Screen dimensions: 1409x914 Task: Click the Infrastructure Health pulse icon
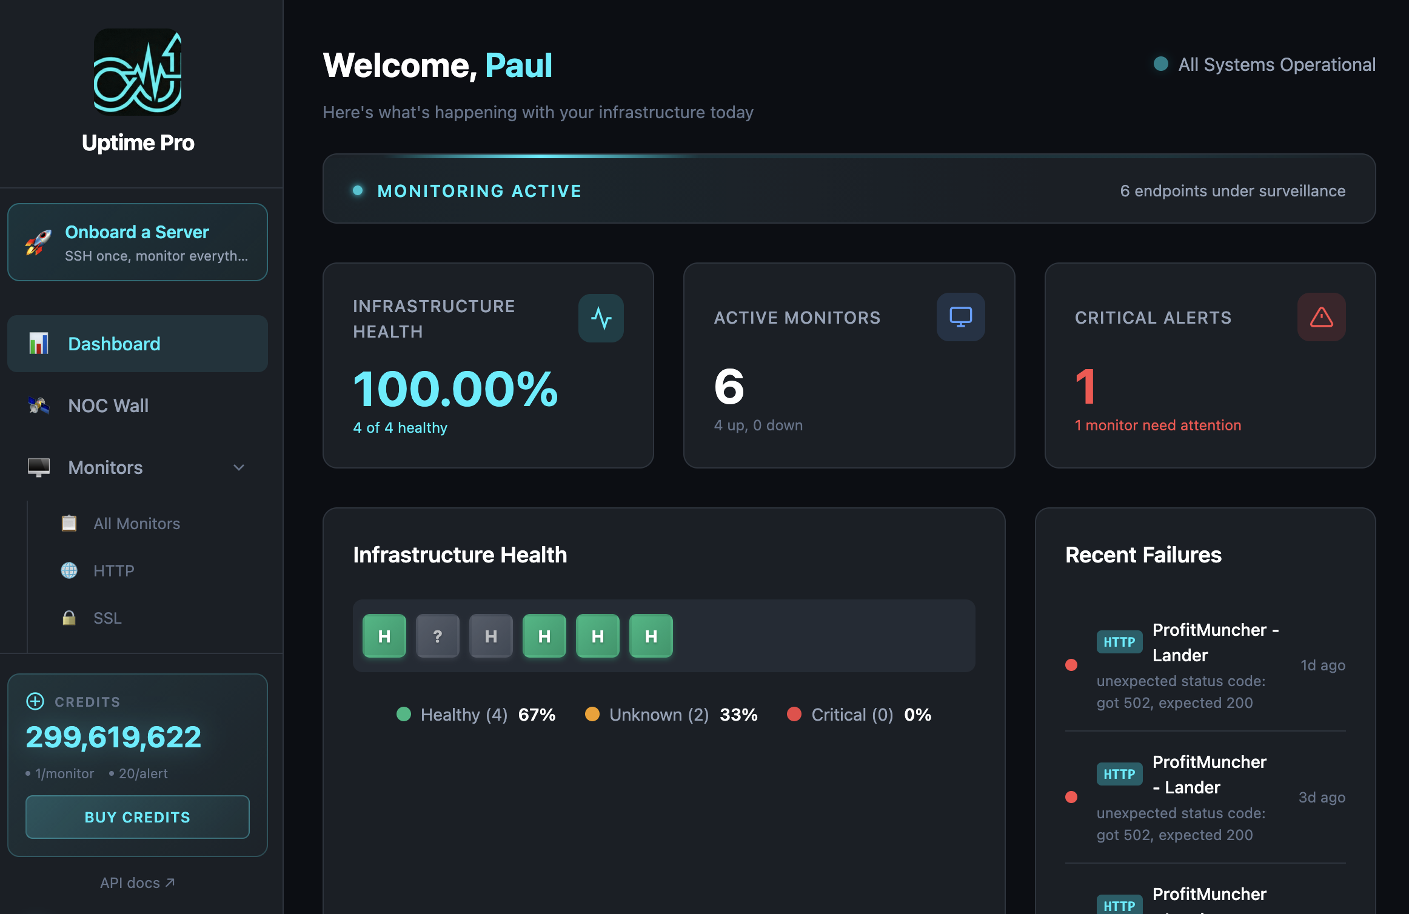click(601, 318)
